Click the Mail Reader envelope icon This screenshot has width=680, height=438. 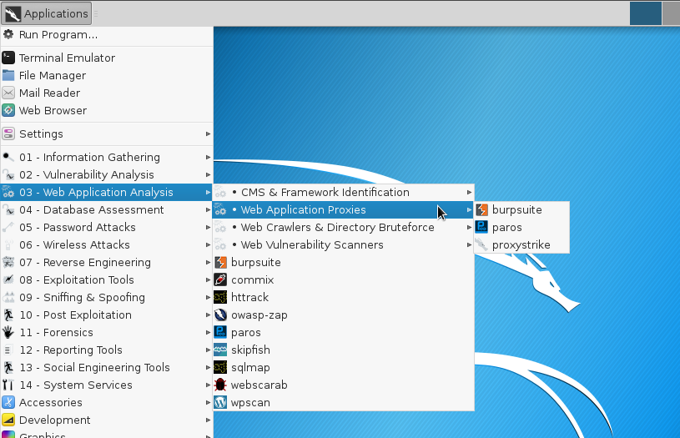8,93
